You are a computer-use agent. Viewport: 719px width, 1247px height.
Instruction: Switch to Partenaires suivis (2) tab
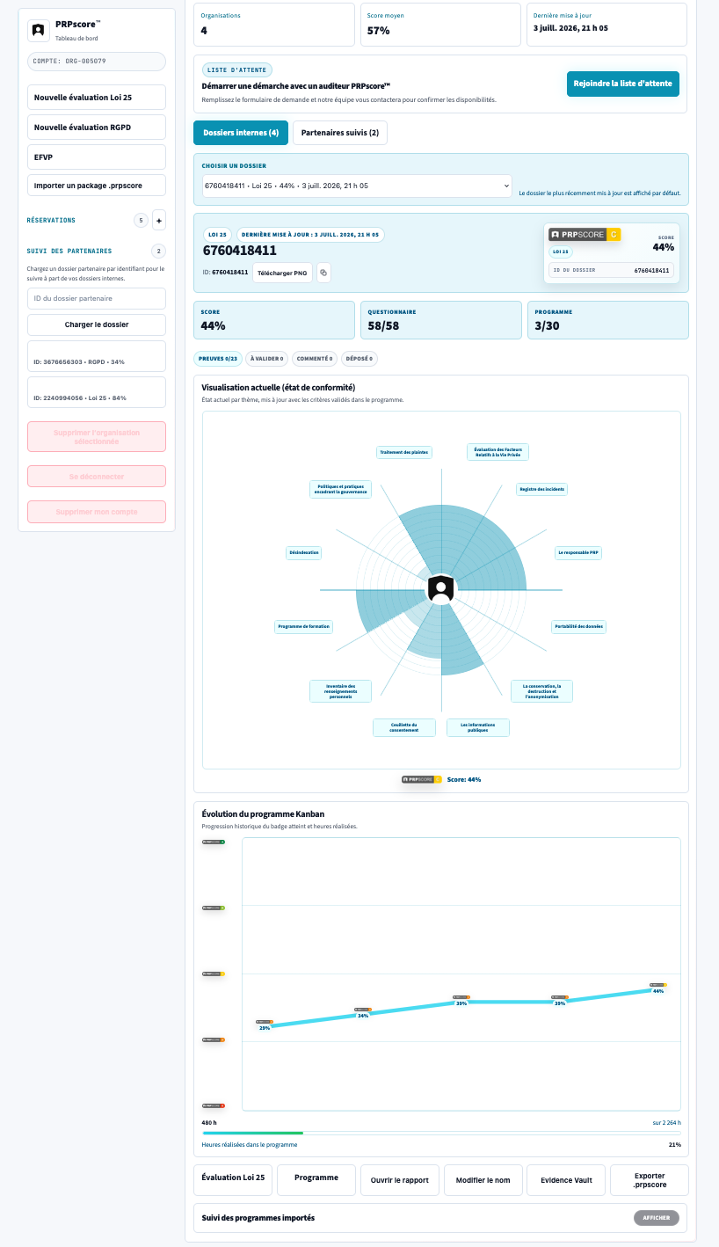340,133
